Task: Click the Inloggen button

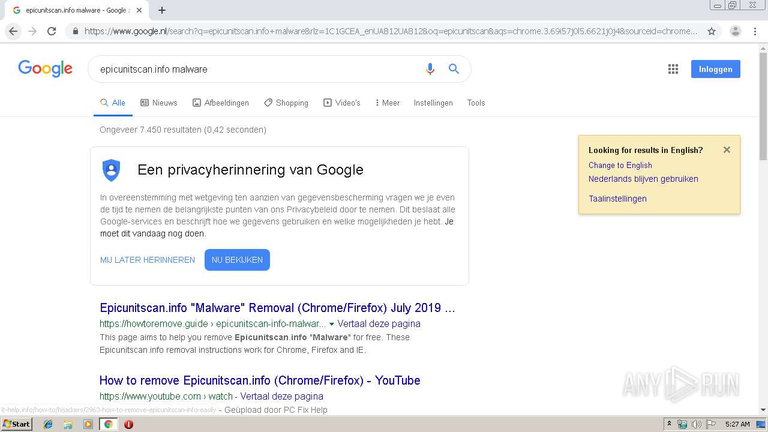Action: 715,69
